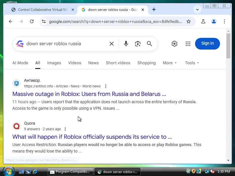The width and height of the screenshot is (235, 176).
Task: Start voice search with microphone
Action: click(x=126, y=44)
